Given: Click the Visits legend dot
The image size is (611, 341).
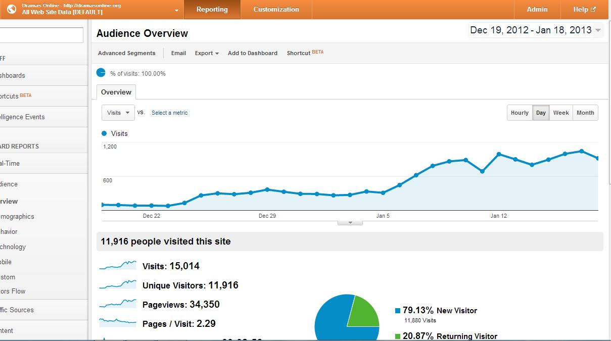Looking at the screenshot, I should [104, 133].
